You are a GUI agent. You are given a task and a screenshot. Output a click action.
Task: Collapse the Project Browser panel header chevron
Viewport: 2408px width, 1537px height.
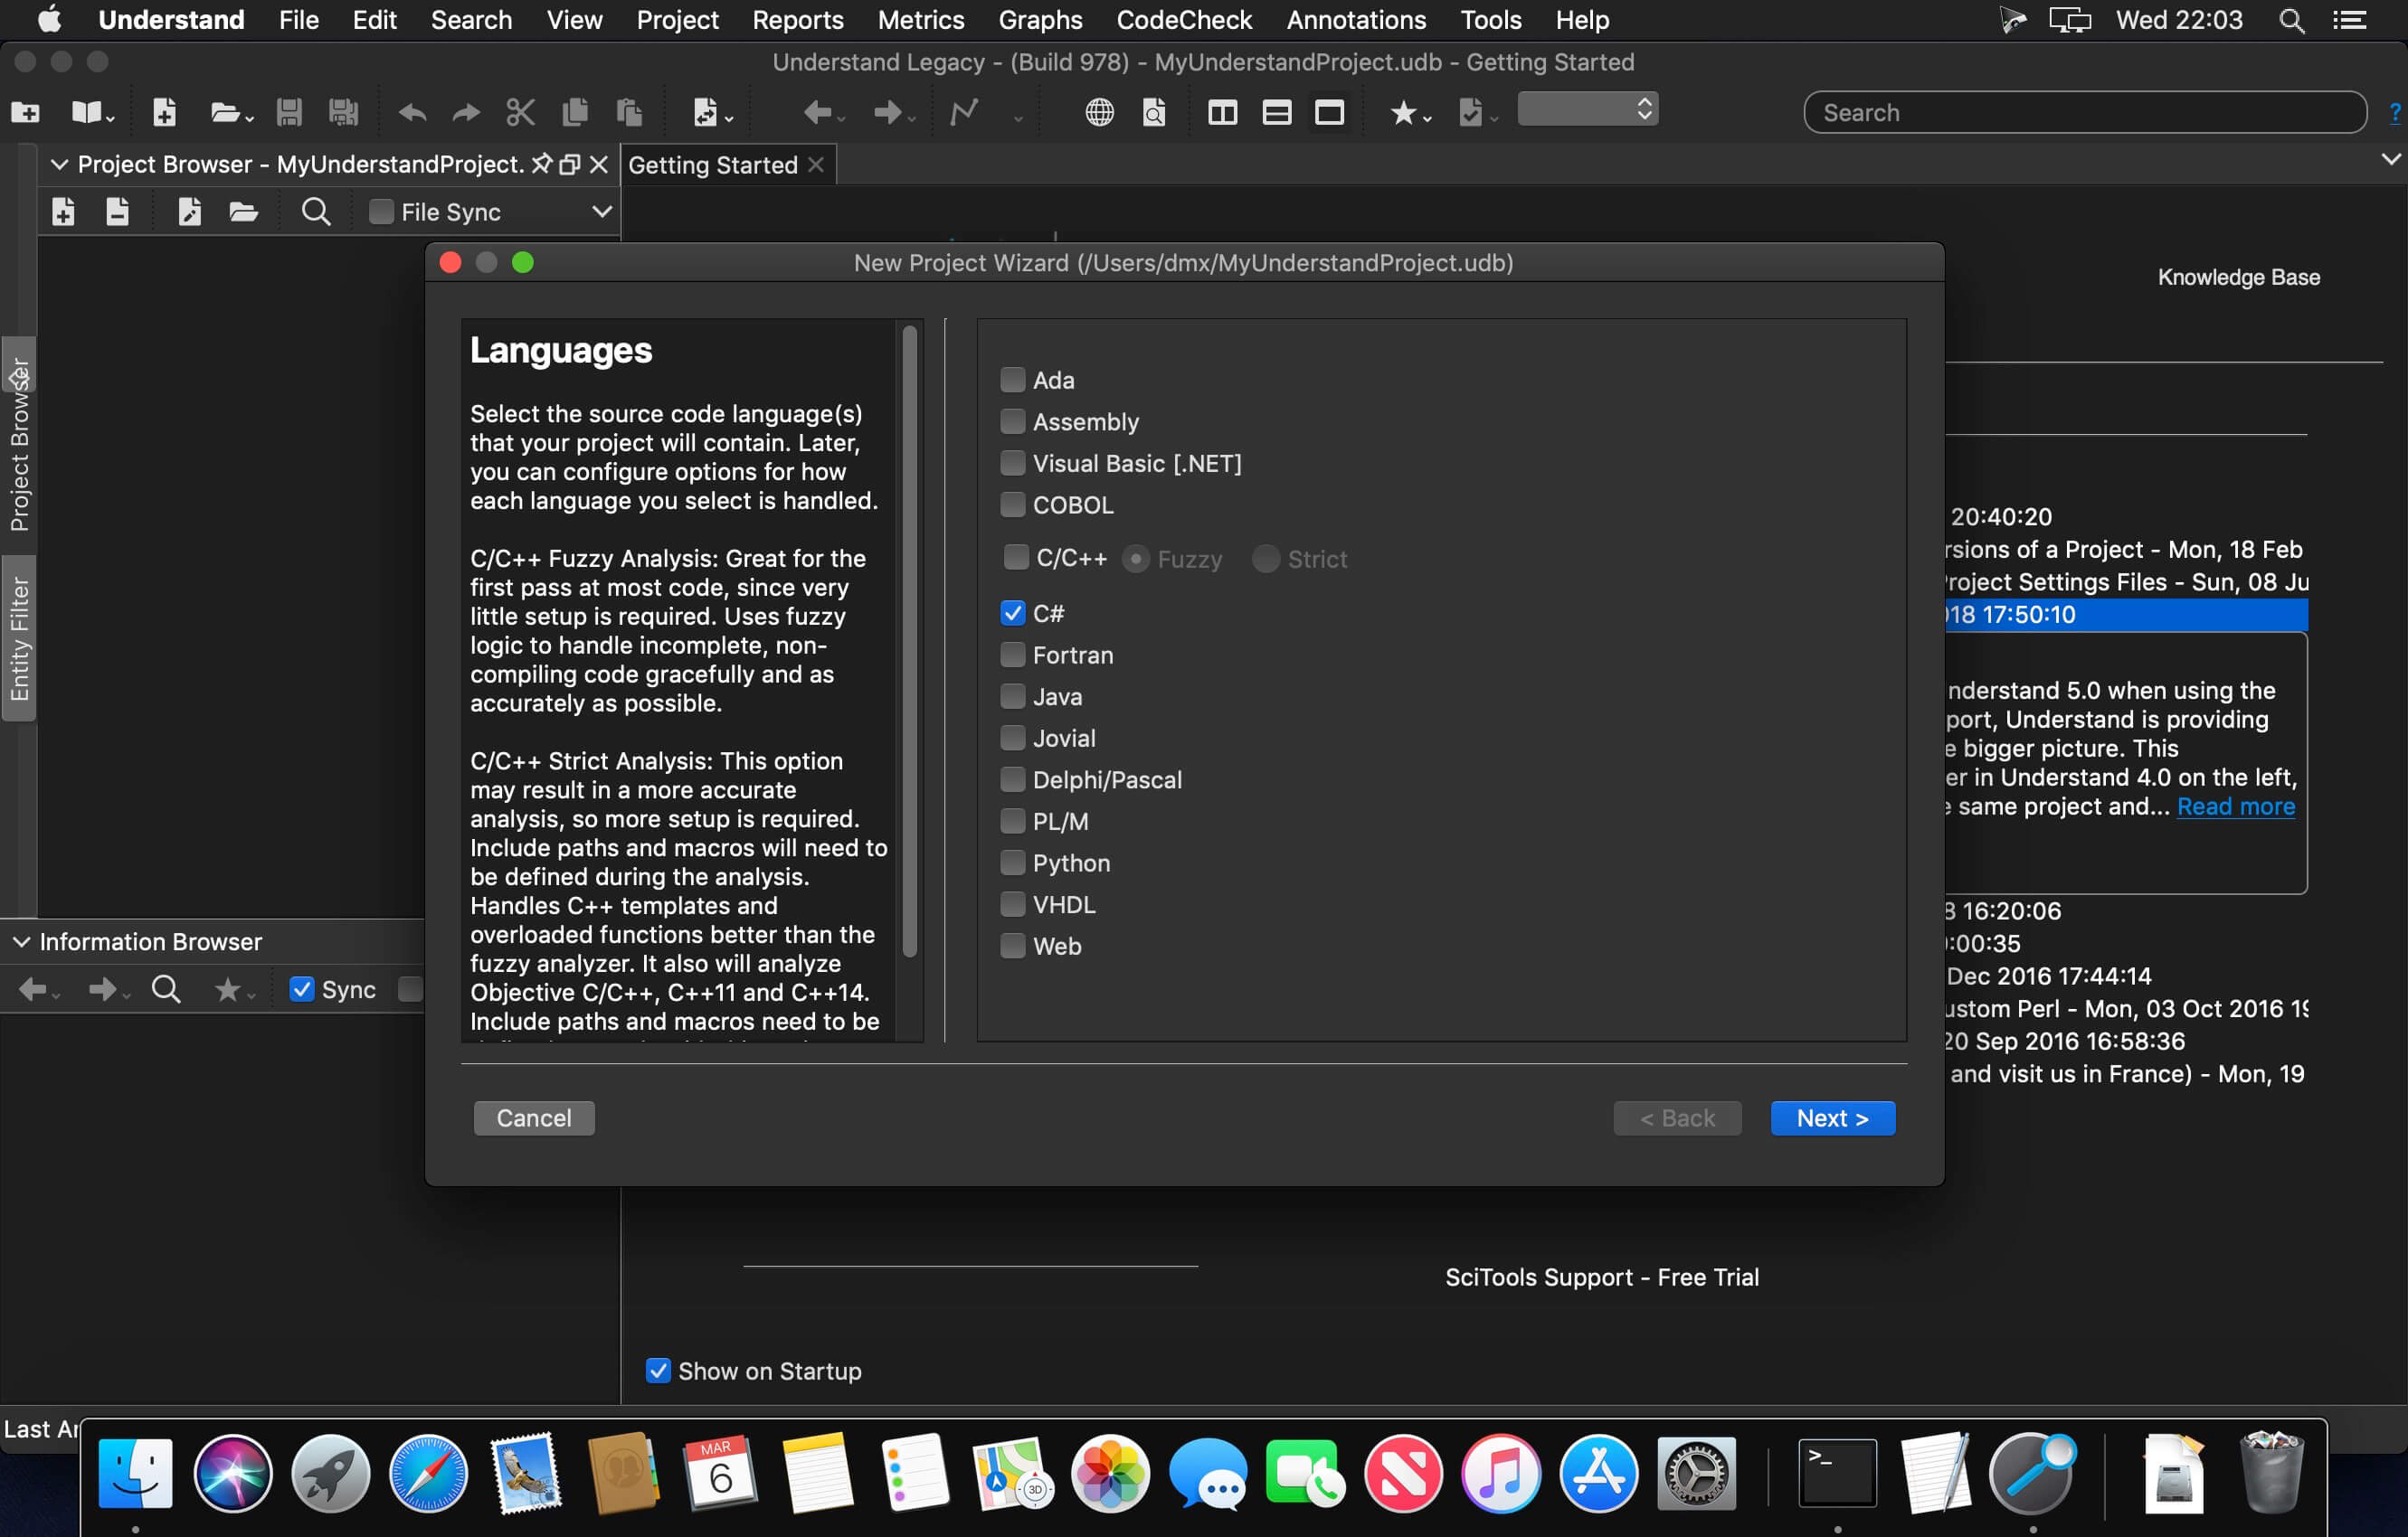[x=60, y=164]
